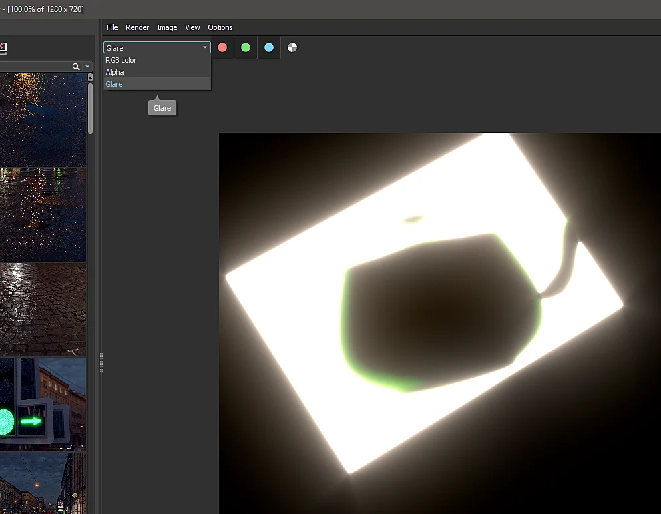Toggle the green channel button
Viewport: 661px width, 514px height.
pos(246,47)
